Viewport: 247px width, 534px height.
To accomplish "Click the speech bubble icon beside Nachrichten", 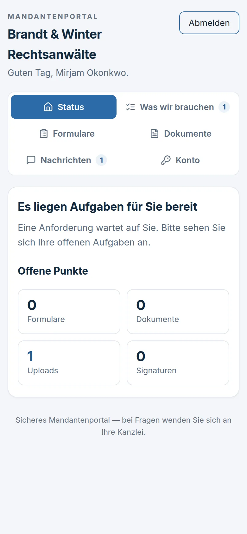I will (31, 160).
